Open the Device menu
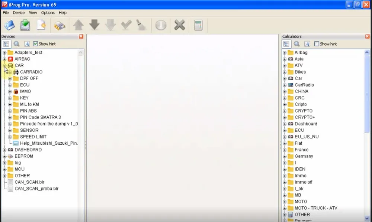 [x=19, y=13]
